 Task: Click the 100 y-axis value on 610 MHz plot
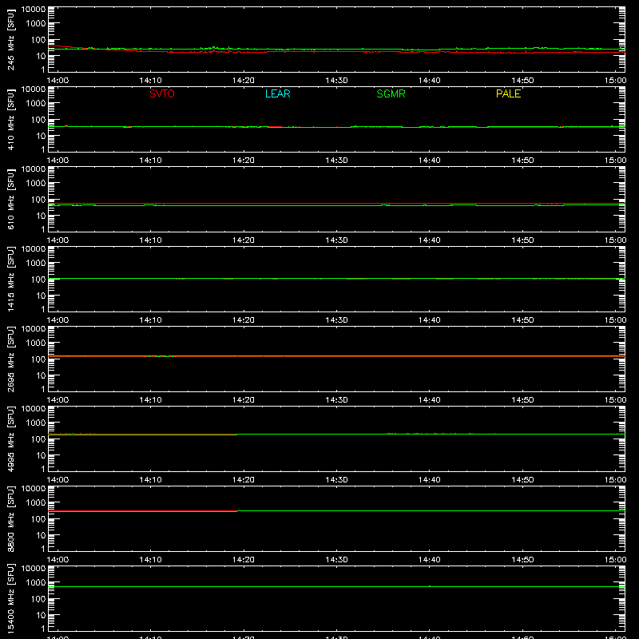coord(38,200)
